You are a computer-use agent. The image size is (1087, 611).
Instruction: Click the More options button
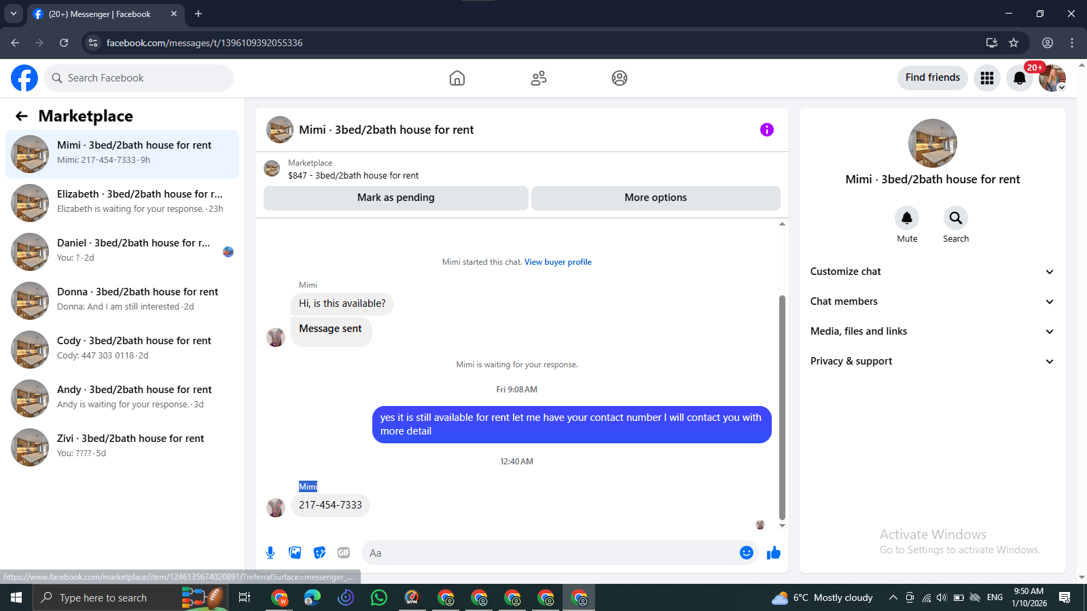pos(656,198)
